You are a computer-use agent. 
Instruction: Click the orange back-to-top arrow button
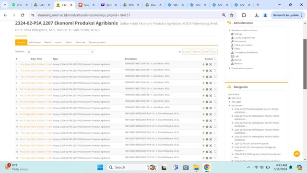[x=296, y=154]
